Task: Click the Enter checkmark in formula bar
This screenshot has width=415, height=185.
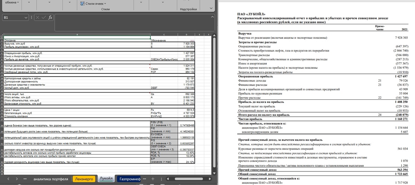Action: (x=44, y=18)
